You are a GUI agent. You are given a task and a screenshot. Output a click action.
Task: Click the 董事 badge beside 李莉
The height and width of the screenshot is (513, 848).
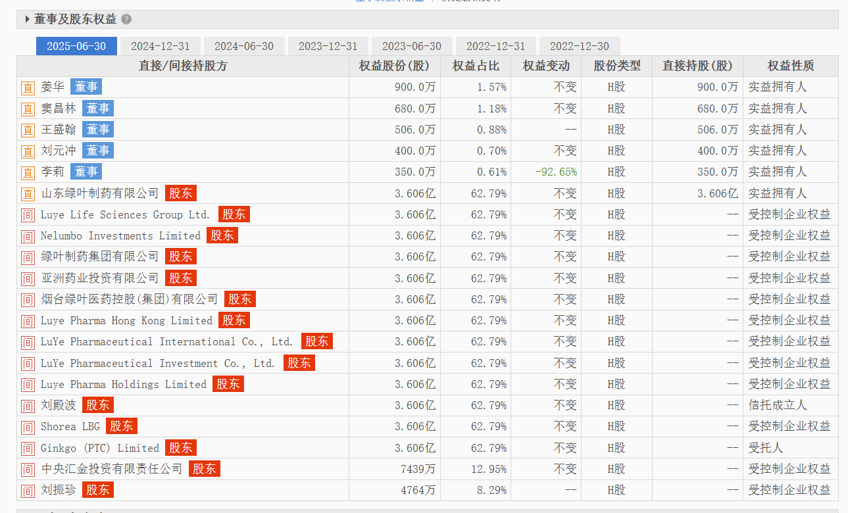point(86,172)
